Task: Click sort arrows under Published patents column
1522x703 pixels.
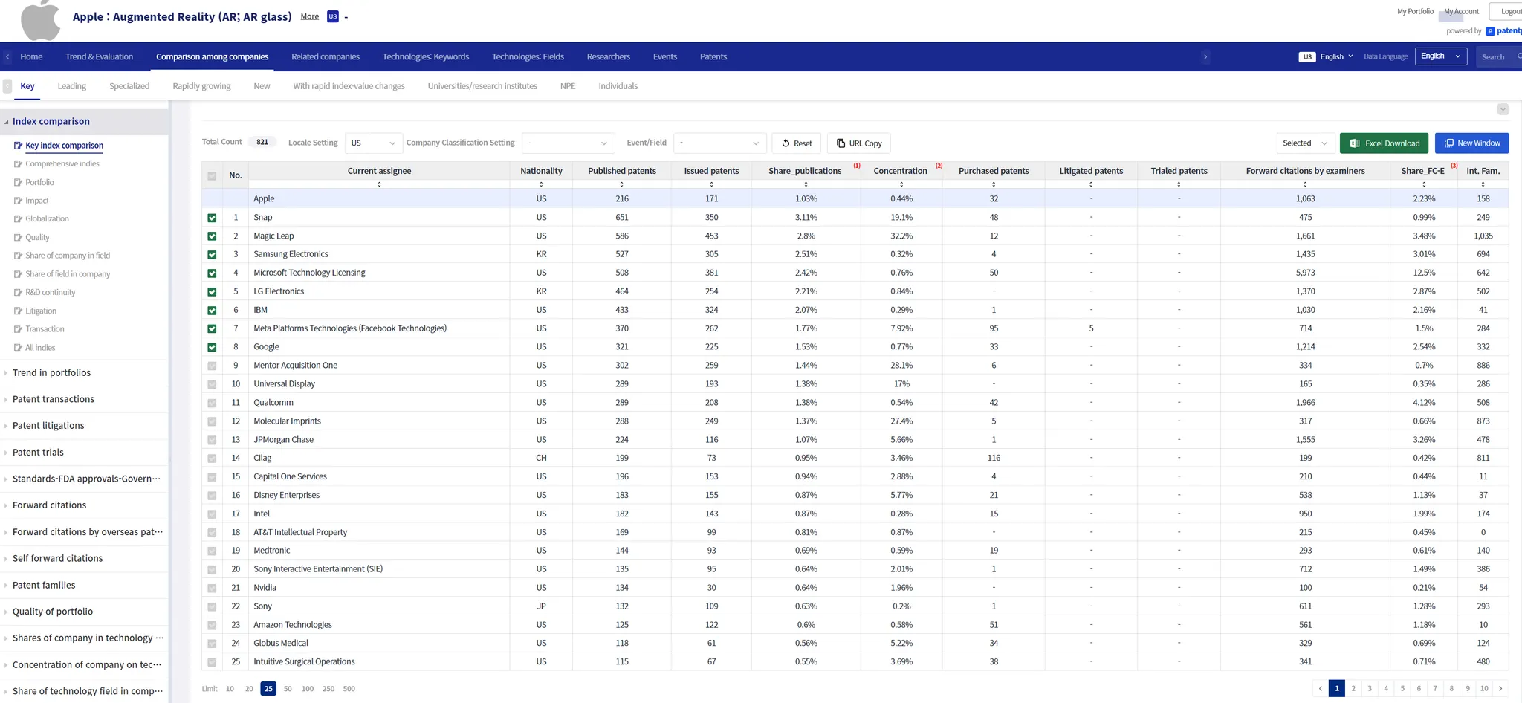Action: point(621,184)
